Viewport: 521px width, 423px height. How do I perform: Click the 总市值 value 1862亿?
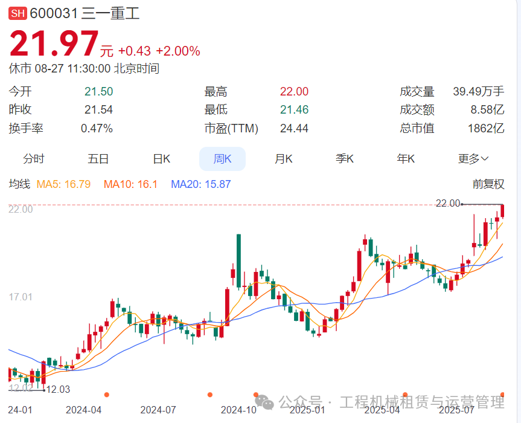tap(486, 128)
